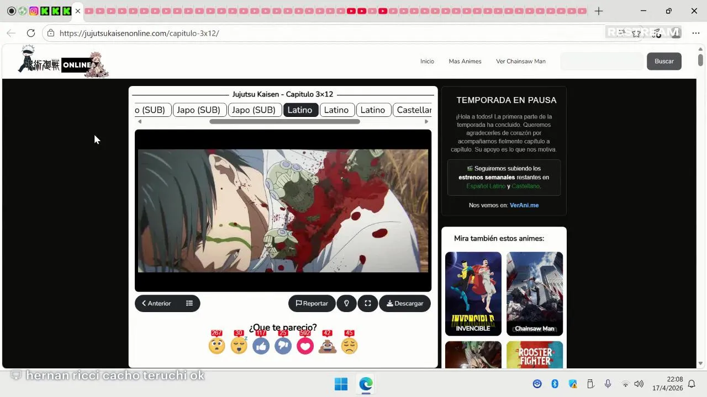Screen dimensions: 707x397
Task: Select the Castellano server tab
Action: (413, 110)
